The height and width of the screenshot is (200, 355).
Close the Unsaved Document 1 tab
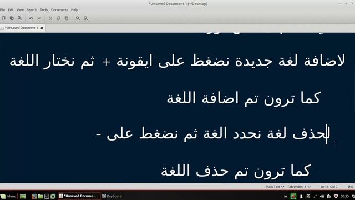click(x=42, y=28)
